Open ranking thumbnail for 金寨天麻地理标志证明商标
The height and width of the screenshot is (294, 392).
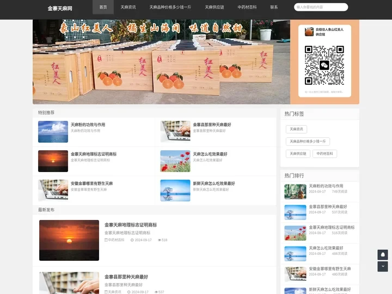pos(295,233)
